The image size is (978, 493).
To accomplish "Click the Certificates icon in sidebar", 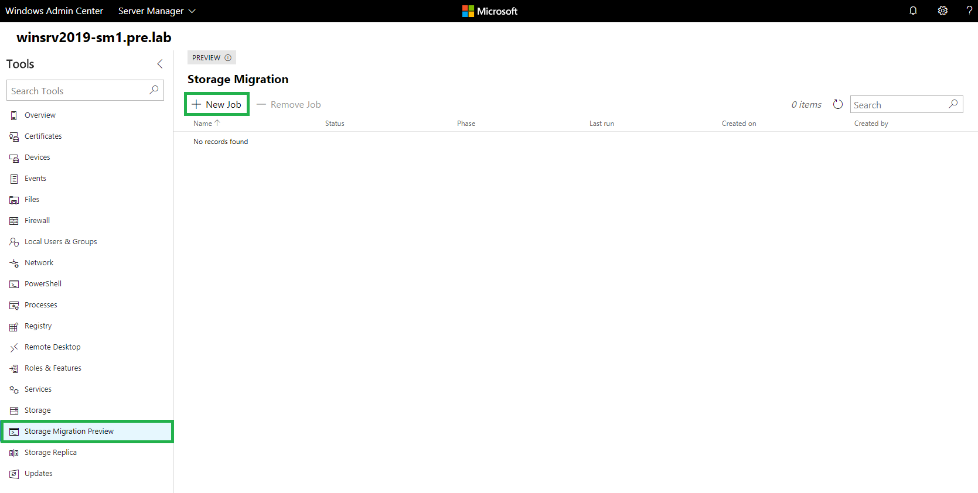I will point(14,136).
